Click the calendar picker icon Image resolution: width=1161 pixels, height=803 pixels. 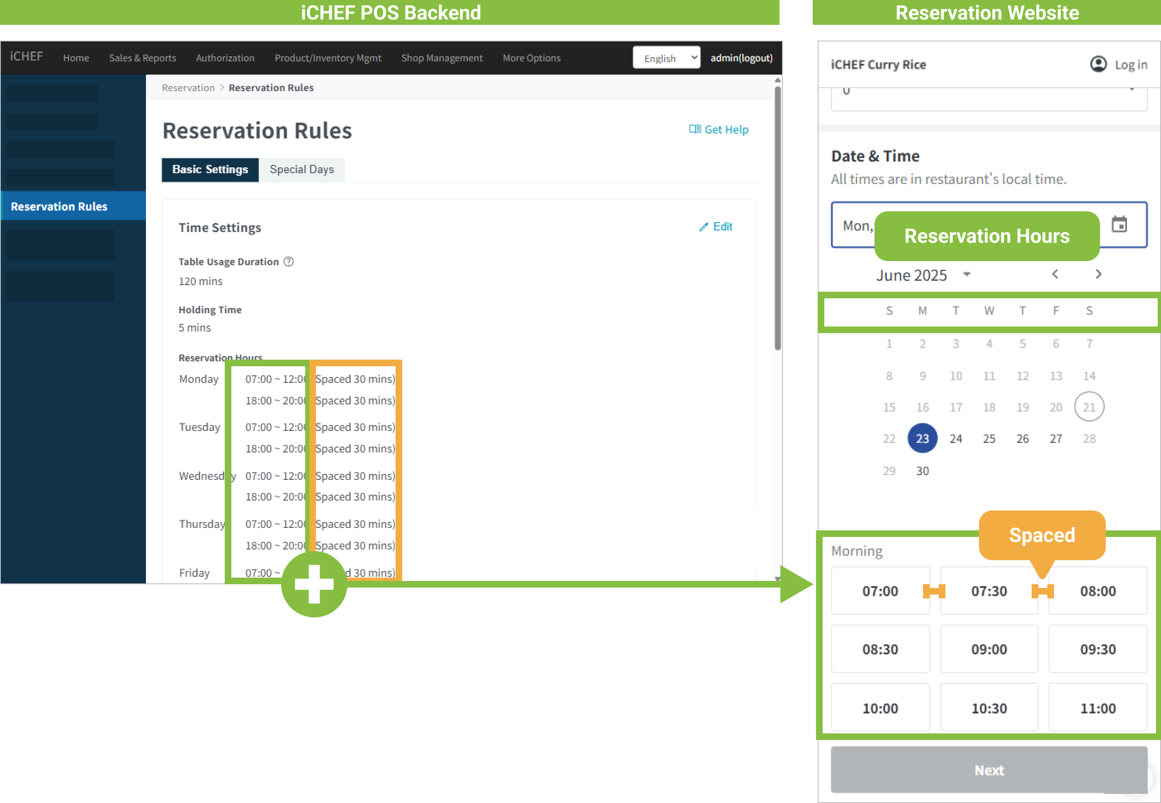pyautogui.click(x=1119, y=225)
